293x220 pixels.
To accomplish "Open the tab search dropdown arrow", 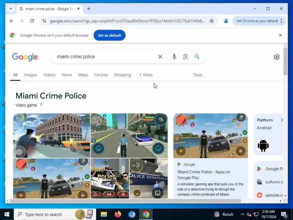I will coord(11,9).
